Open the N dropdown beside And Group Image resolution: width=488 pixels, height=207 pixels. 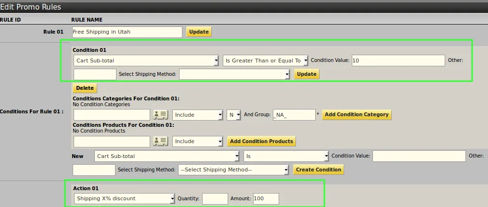point(234,115)
